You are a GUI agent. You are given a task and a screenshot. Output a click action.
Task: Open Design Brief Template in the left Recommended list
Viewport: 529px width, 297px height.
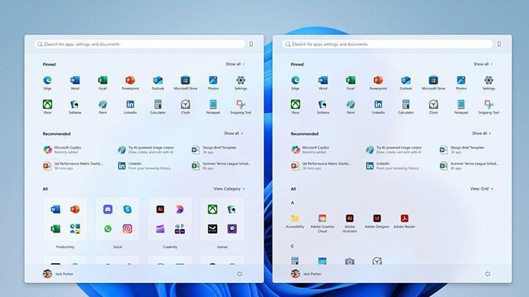[x=217, y=150]
